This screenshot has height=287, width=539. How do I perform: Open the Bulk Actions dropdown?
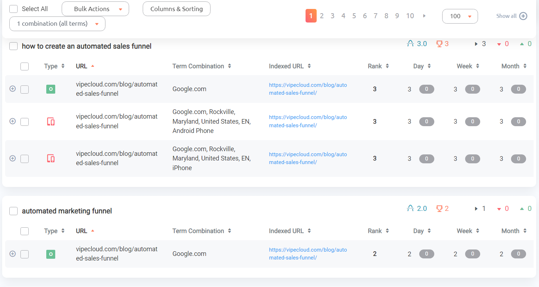point(95,9)
